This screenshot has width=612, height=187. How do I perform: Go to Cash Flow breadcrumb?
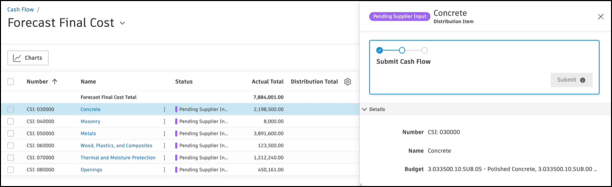point(21,9)
